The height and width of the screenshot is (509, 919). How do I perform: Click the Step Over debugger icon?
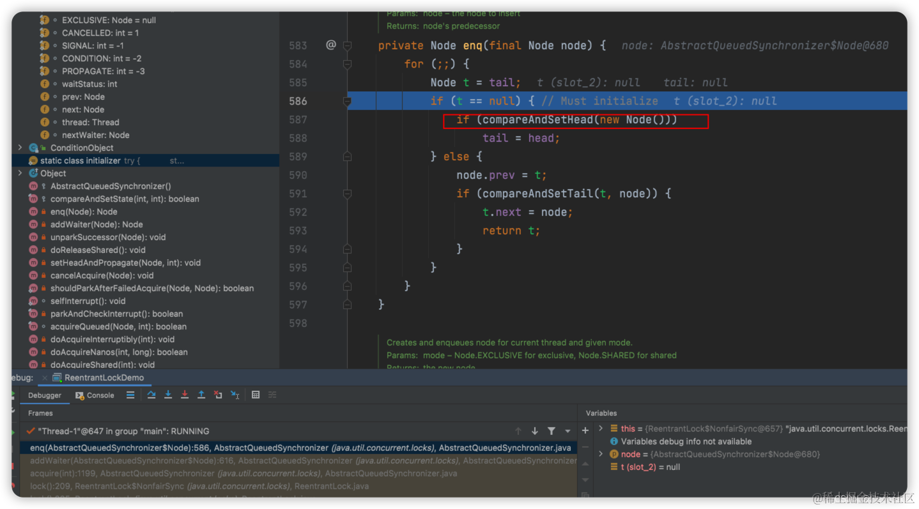151,395
